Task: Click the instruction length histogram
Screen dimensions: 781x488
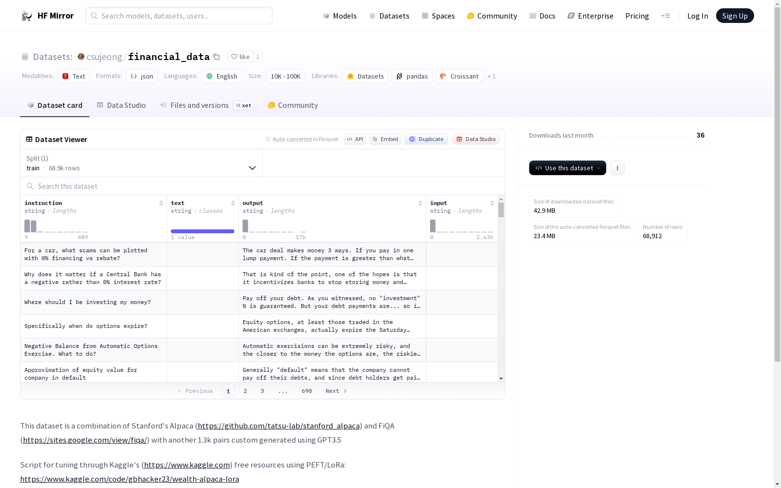Action: [56, 226]
